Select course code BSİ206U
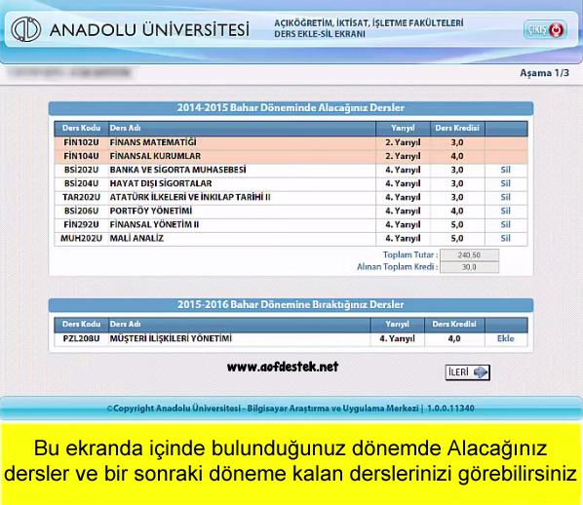 82,212
